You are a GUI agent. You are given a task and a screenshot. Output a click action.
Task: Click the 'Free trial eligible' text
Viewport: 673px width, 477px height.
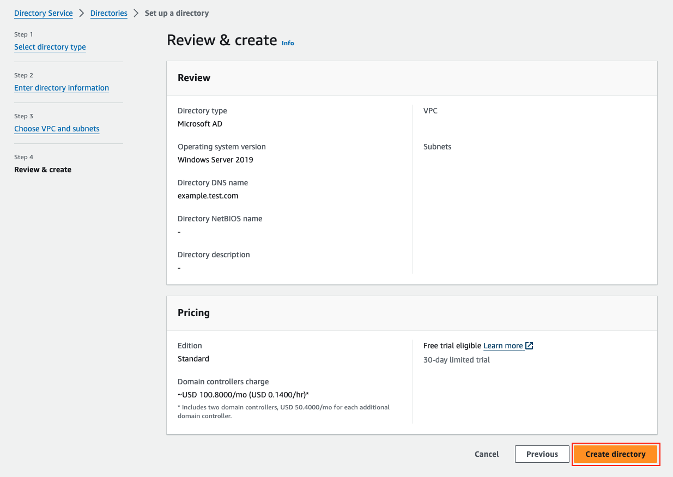pyautogui.click(x=452, y=346)
